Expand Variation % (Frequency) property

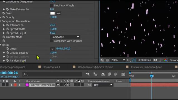click(x=4, y=1)
